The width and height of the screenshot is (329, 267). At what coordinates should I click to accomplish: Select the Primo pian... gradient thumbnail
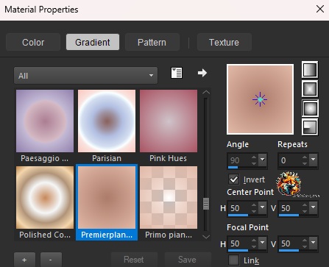click(169, 197)
